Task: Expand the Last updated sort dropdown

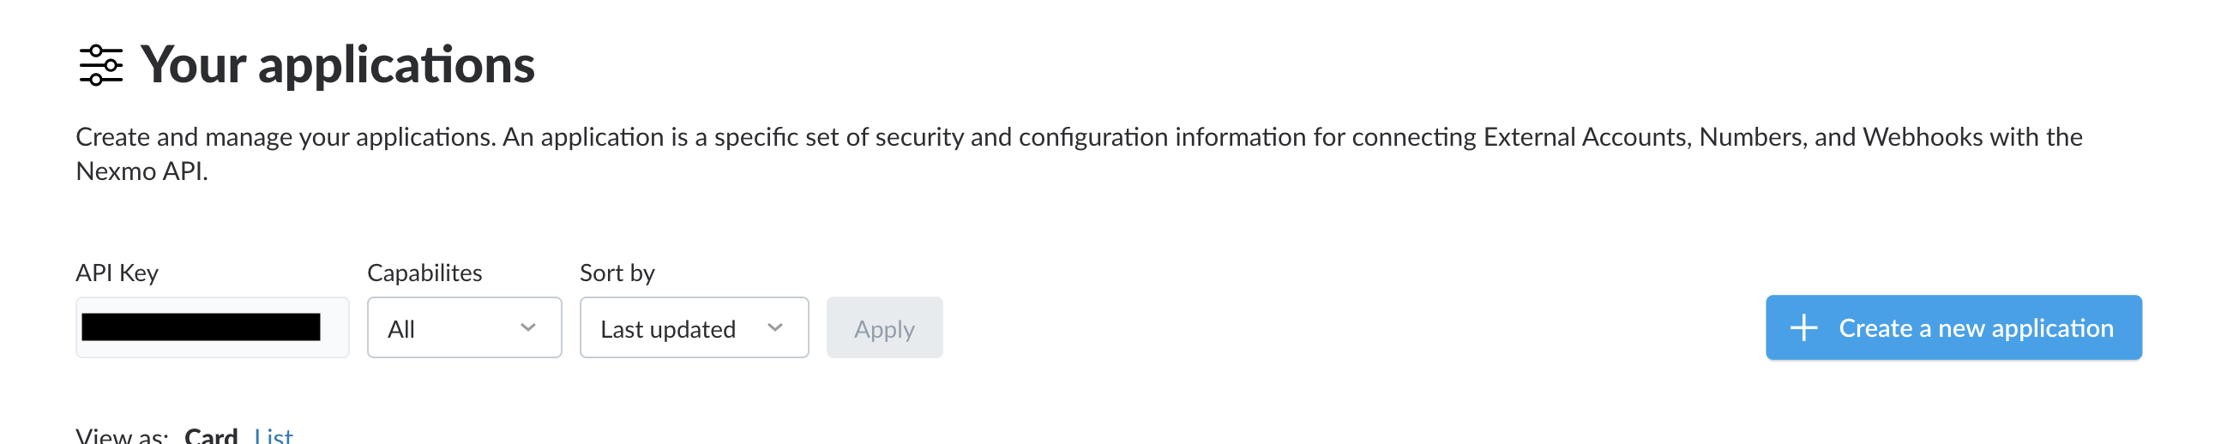Action: [694, 327]
